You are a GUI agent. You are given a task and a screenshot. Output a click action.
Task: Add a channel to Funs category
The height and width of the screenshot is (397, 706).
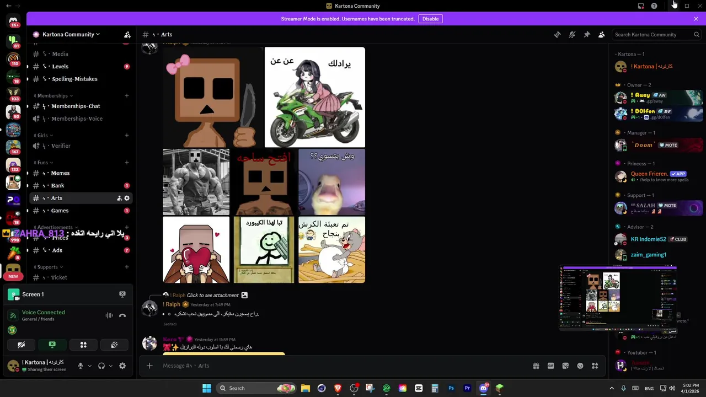coord(127,163)
